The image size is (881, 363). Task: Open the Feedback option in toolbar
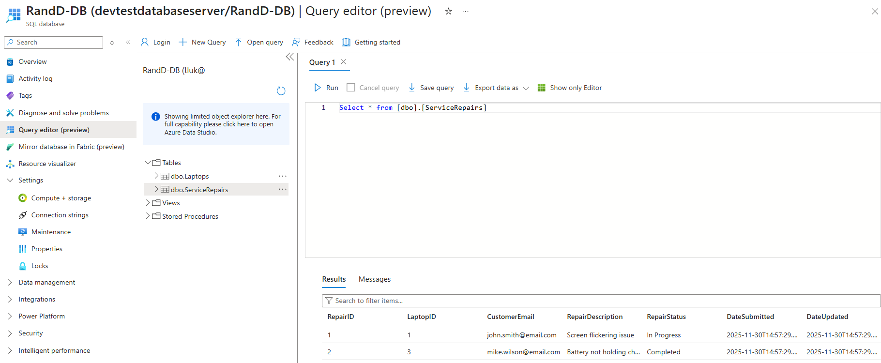pyautogui.click(x=313, y=42)
